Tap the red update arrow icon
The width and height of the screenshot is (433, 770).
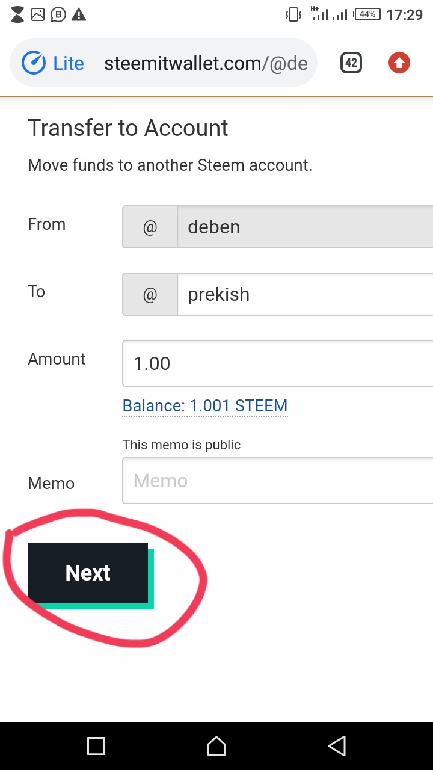click(x=399, y=63)
